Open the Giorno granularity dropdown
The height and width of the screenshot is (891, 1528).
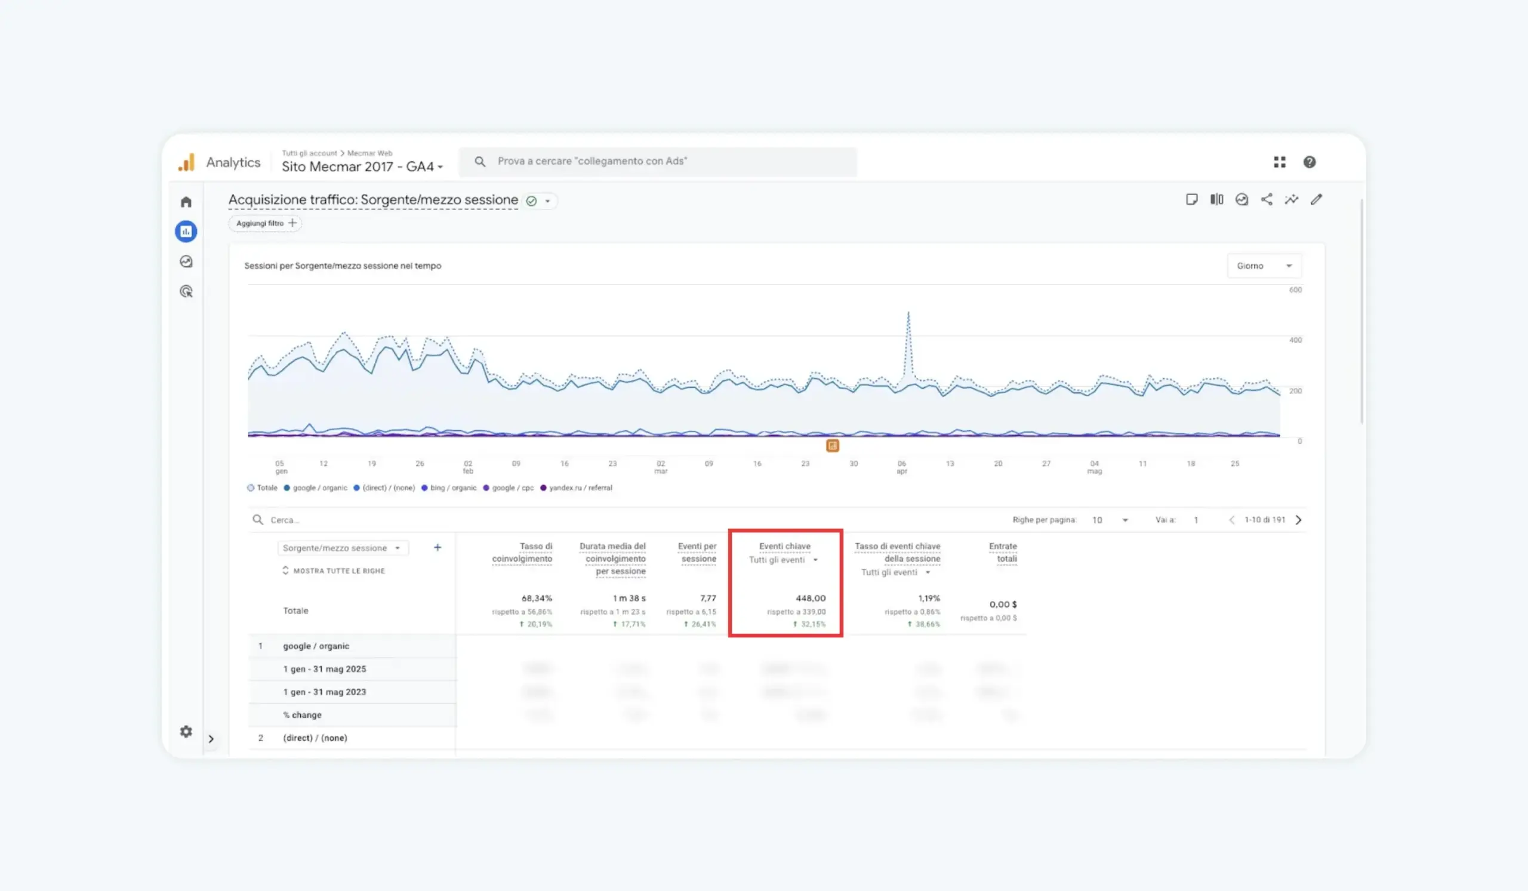pos(1264,266)
